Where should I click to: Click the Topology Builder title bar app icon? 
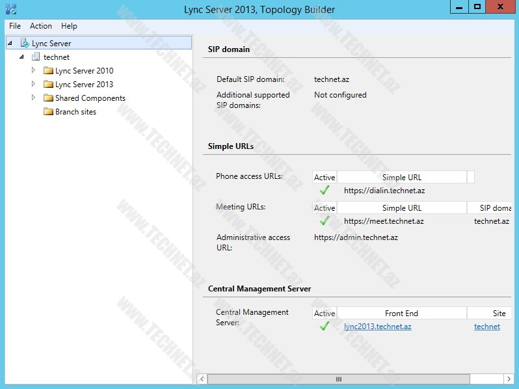(10, 9)
